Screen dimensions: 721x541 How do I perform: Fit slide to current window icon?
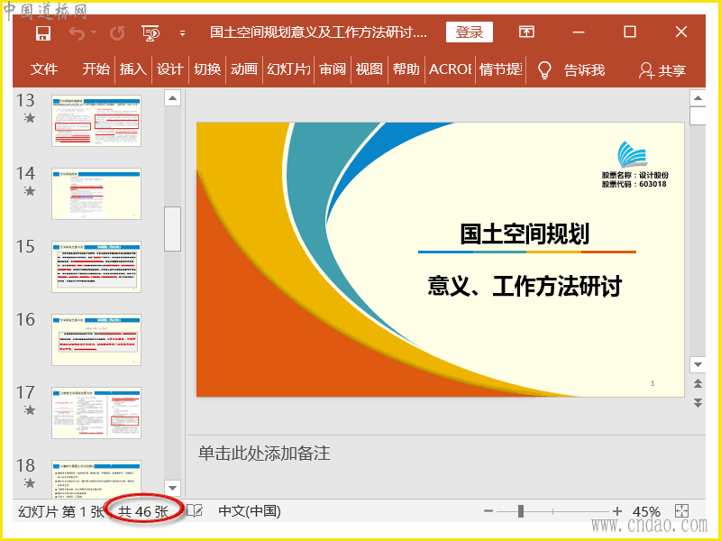[682, 511]
